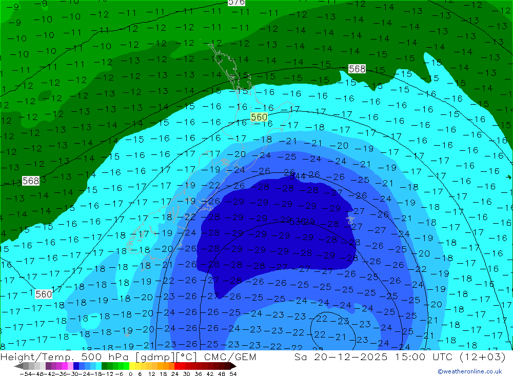The image size is (513, 376).
Task: Click the 568 label on the green-cyan boundary
Action: pyautogui.click(x=357, y=69)
